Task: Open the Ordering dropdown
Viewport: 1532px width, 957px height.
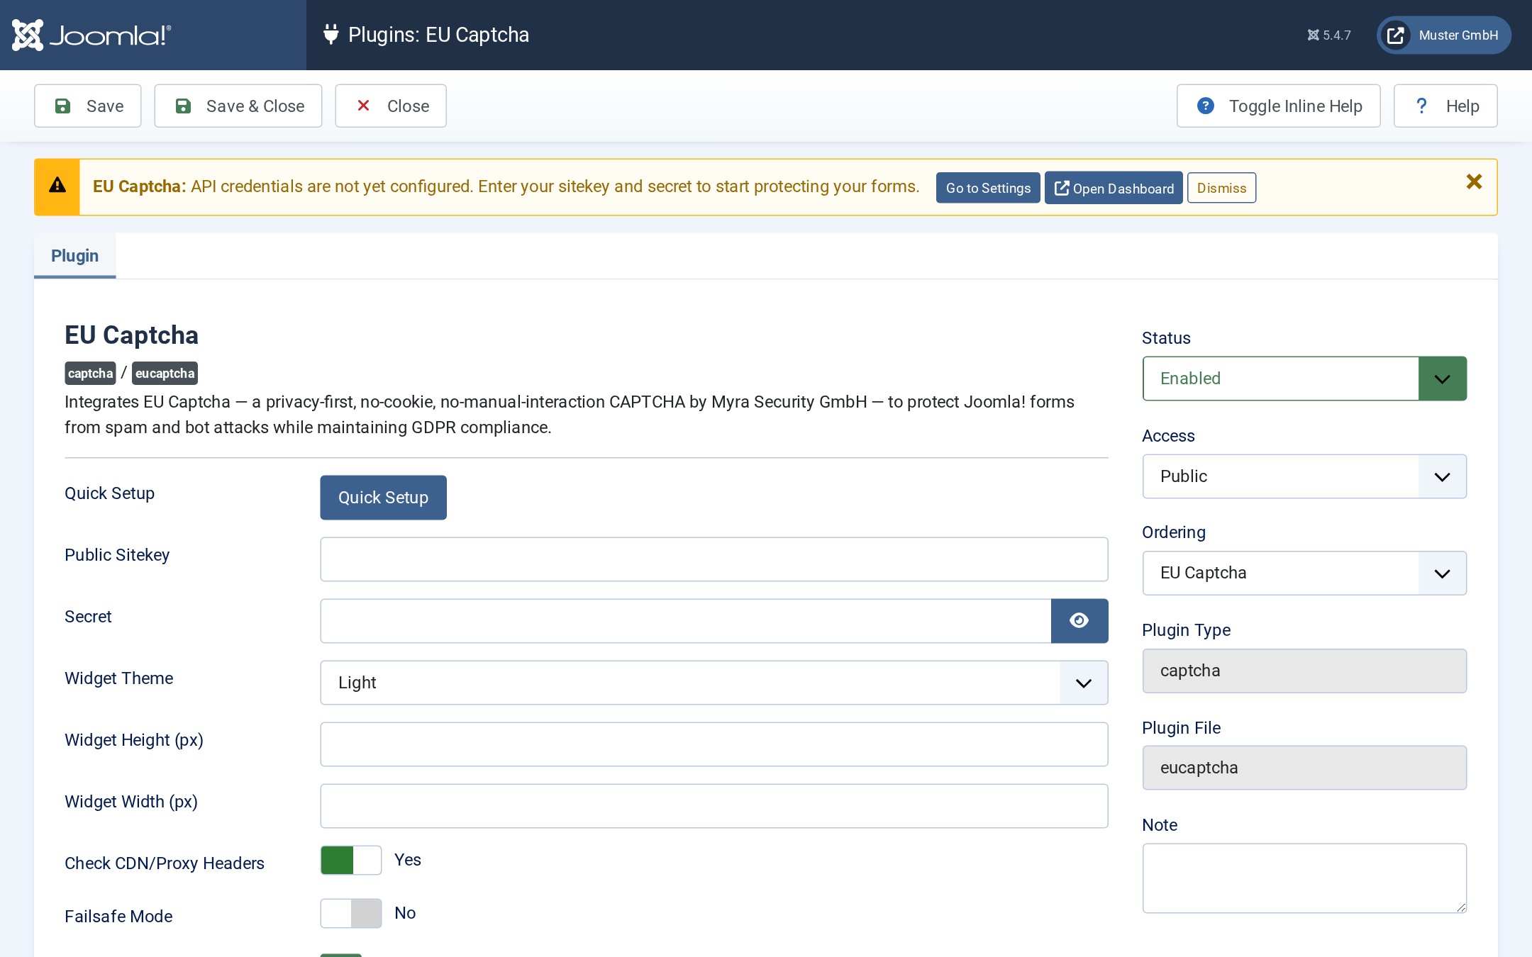Action: (1304, 573)
